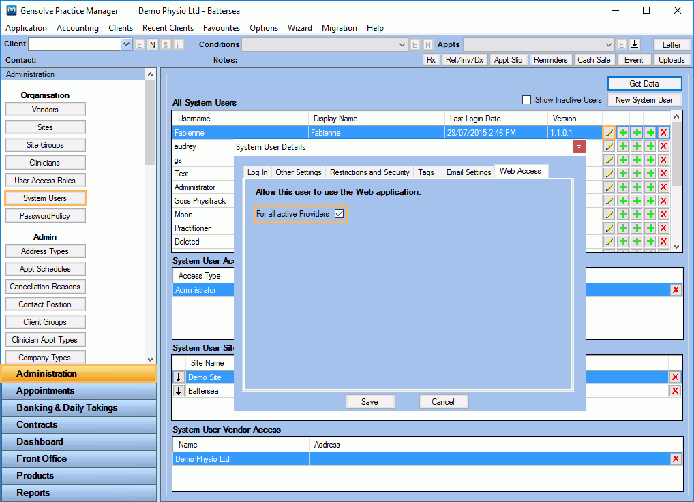Viewport: 694px width, 502px height.
Task: Click the pencil edit icon in Fabienne row
Action: tap(609, 133)
